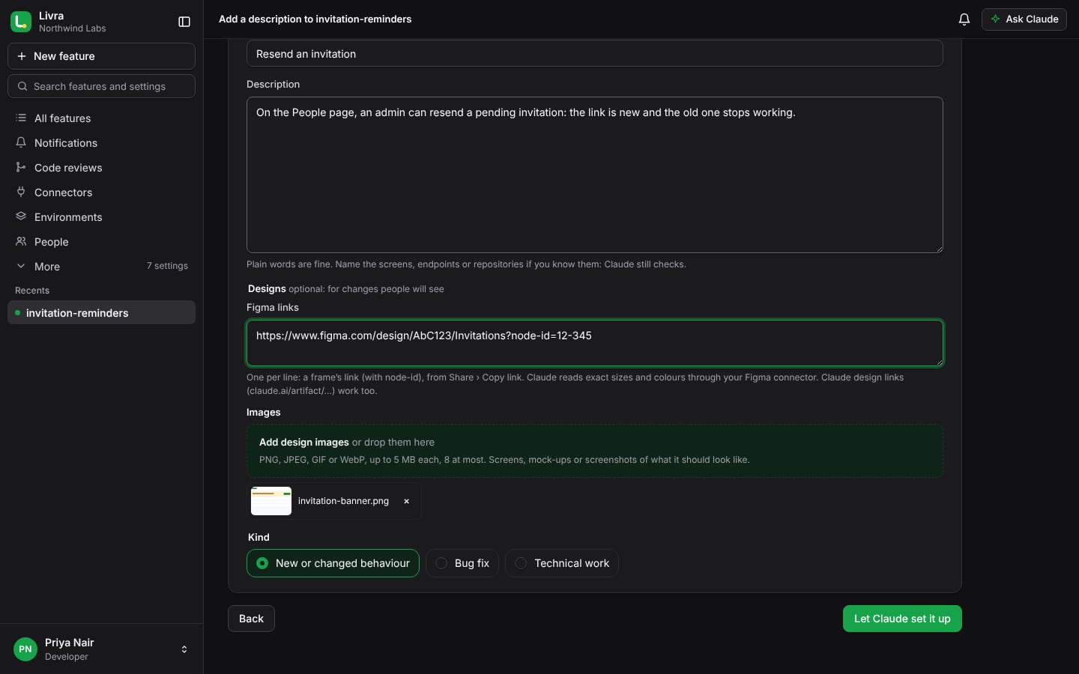Click into the Description text area
This screenshot has width=1079, height=674.
[594, 174]
